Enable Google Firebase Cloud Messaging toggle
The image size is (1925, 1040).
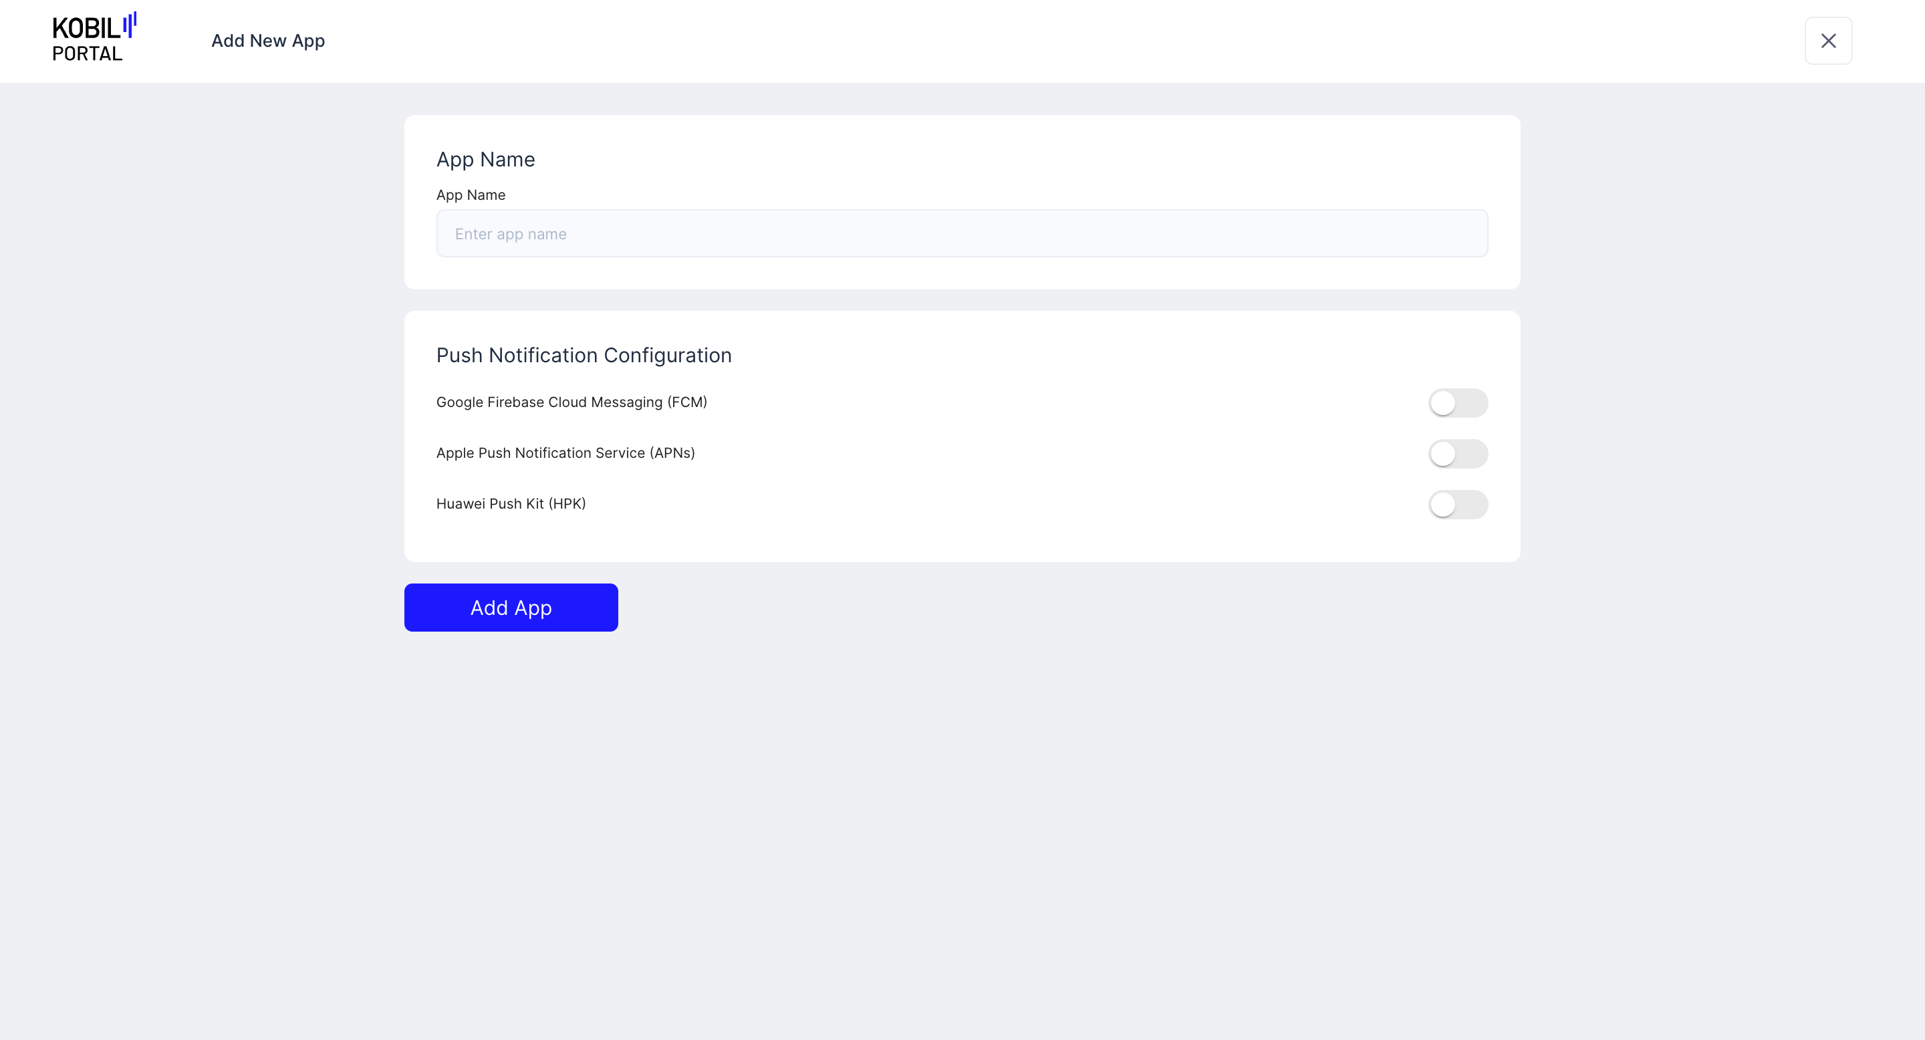click(x=1457, y=403)
